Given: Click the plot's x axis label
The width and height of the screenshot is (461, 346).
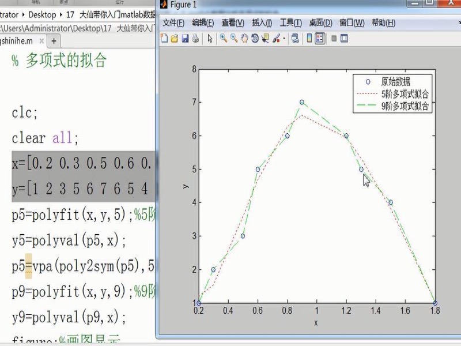Looking at the screenshot, I should (x=316, y=323).
